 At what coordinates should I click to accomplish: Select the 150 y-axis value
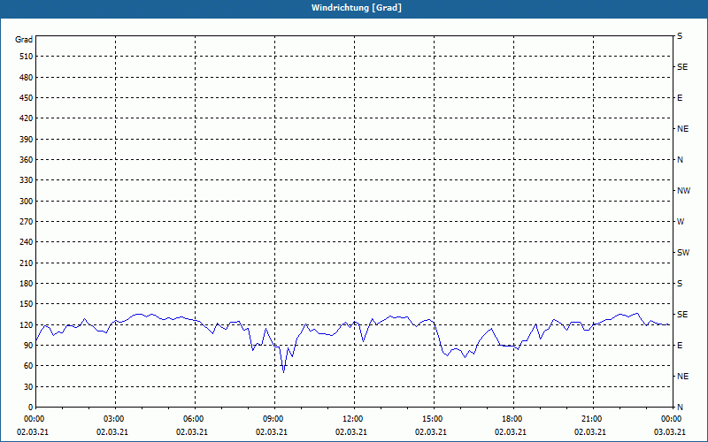click(27, 304)
